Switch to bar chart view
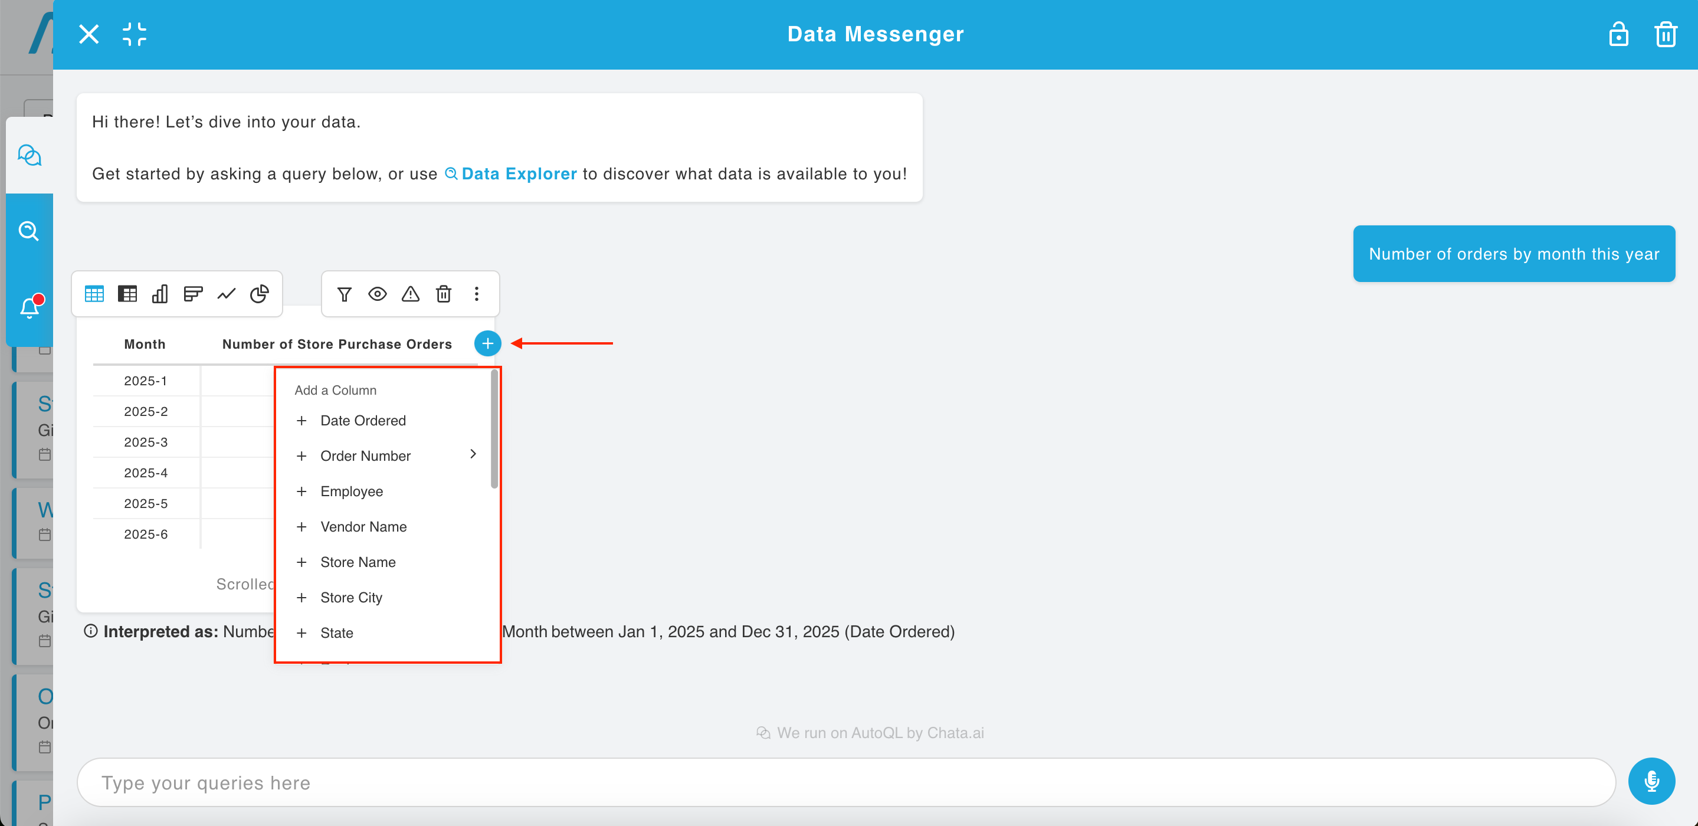The height and width of the screenshot is (826, 1698). click(x=193, y=294)
